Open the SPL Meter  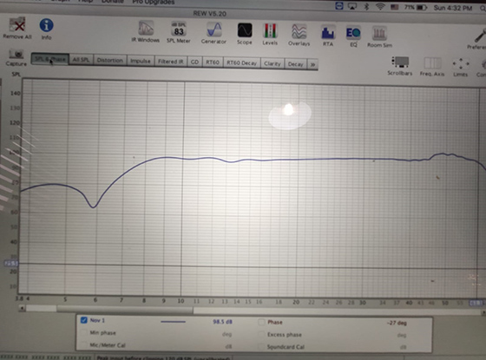click(179, 32)
